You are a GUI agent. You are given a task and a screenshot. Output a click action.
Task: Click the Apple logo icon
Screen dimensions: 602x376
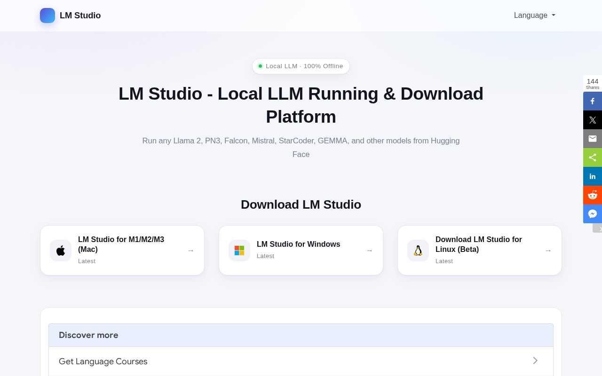61,251
